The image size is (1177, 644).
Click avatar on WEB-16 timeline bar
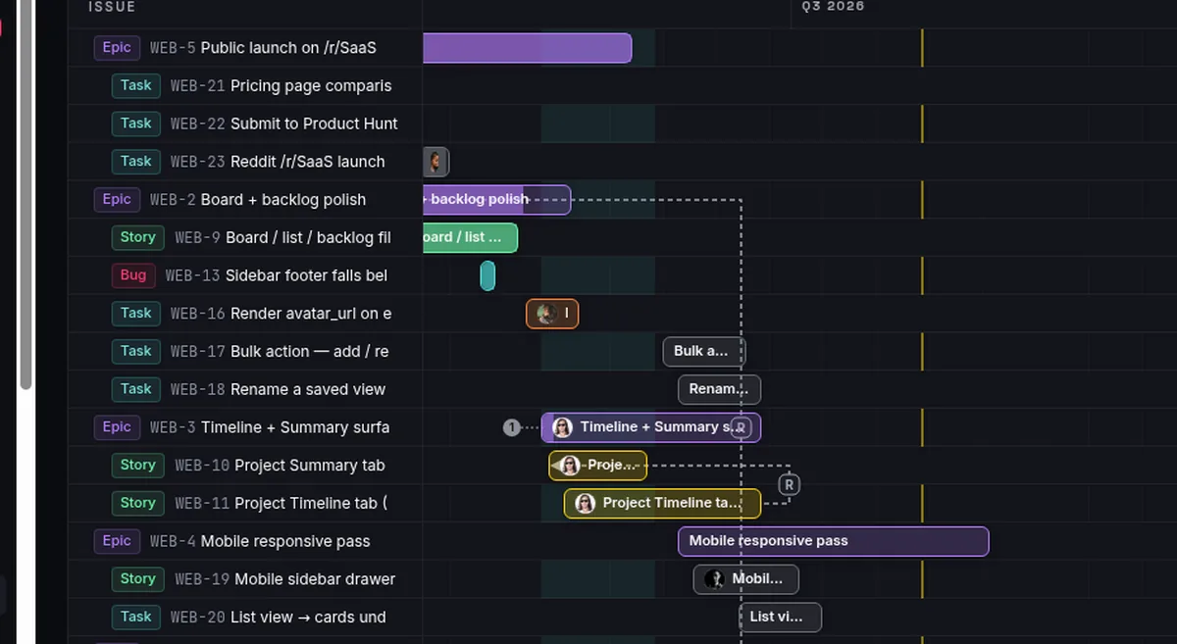coord(546,314)
